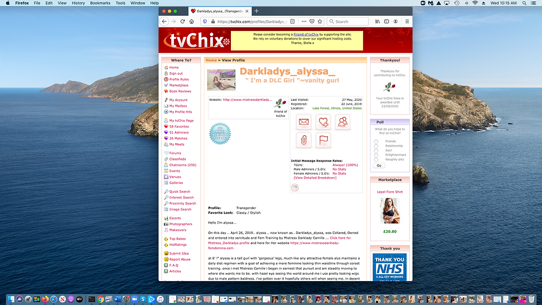
Task: Launch Zoom from the dock
Action: click(134, 299)
